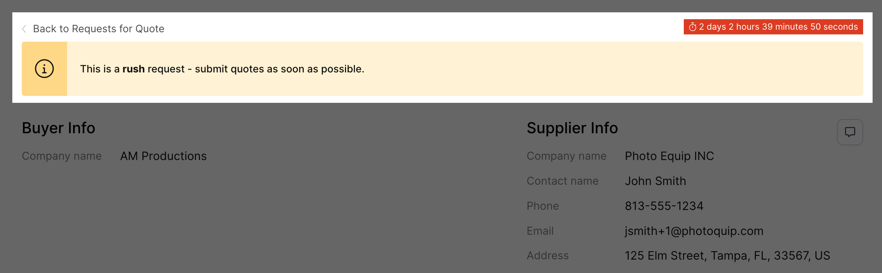Select the Photo Equip INC company name

pyautogui.click(x=669, y=156)
